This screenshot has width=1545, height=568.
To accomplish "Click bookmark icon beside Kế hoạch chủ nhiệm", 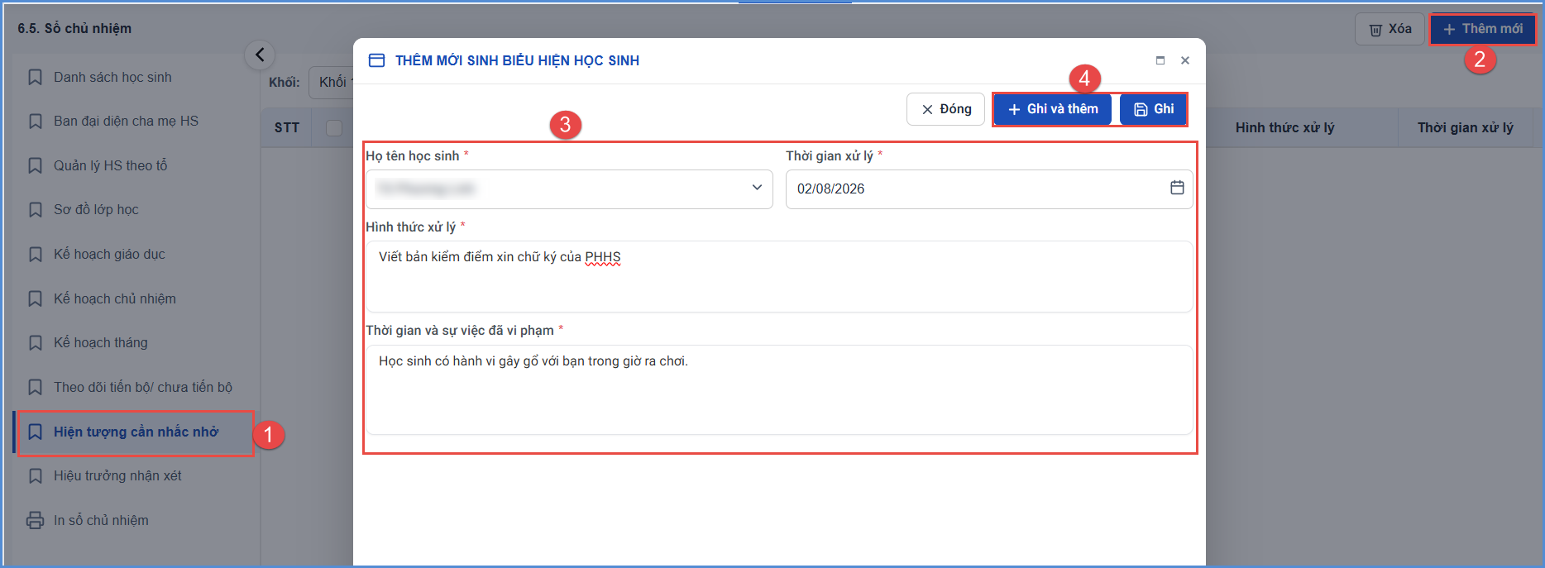I will pos(36,298).
